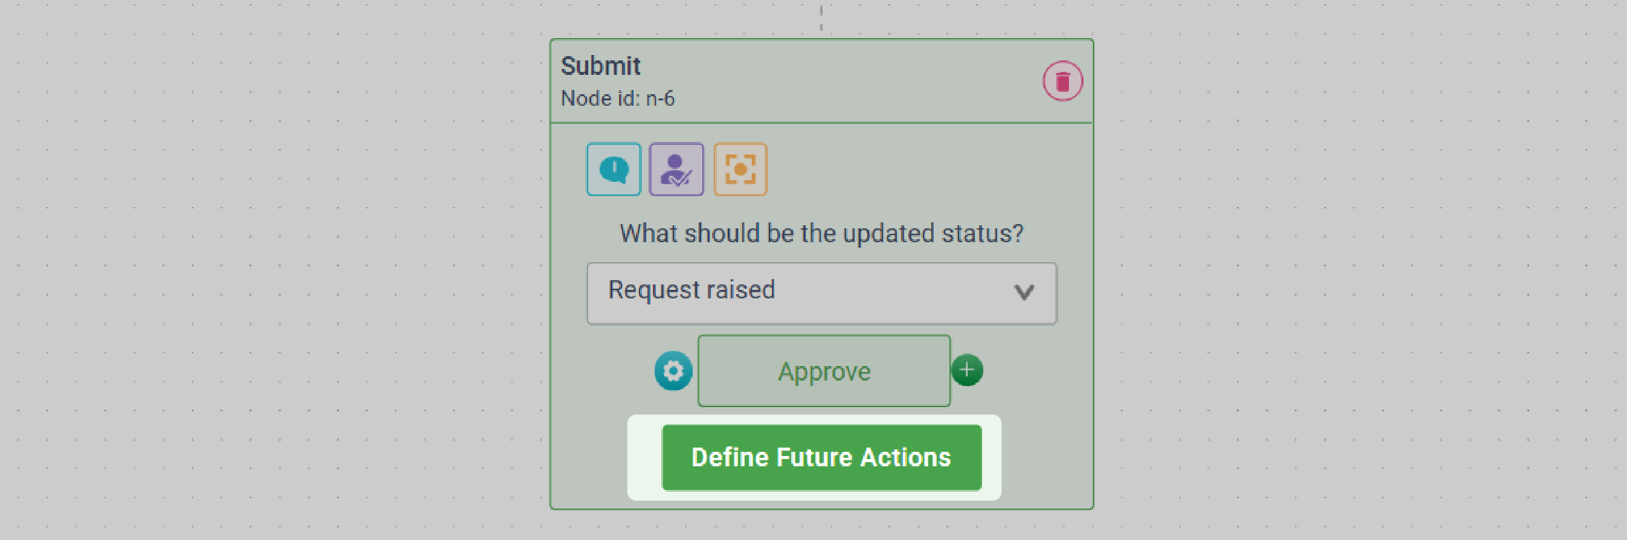Screen dimensions: 1627x540
Task: Expand the status dropdown chevron arrow
Action: 1023,292
